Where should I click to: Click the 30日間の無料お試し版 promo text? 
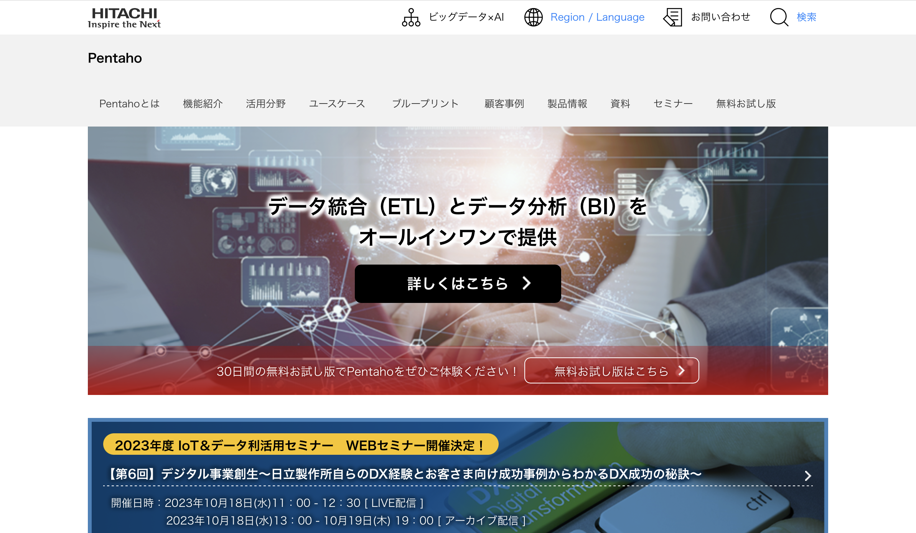point(367,371)
